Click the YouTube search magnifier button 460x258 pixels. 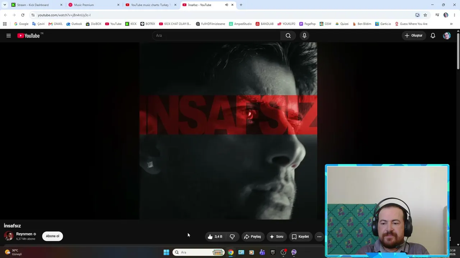tap(288, 35)
